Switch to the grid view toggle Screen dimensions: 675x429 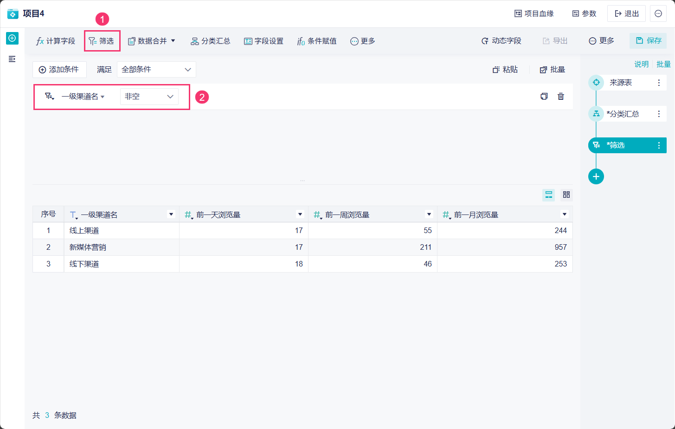pos(566,195)
